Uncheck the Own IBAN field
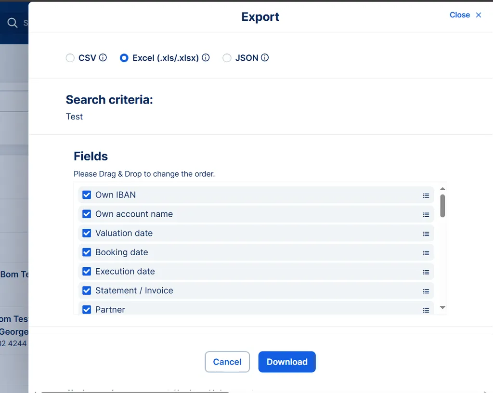 click(x=87, y=195)
